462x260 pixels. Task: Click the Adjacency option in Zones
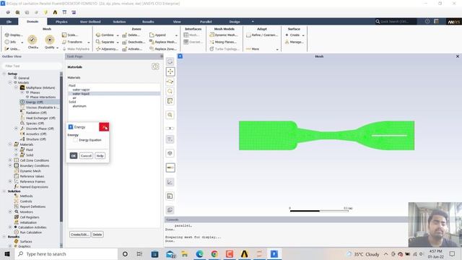pos(107,49)
